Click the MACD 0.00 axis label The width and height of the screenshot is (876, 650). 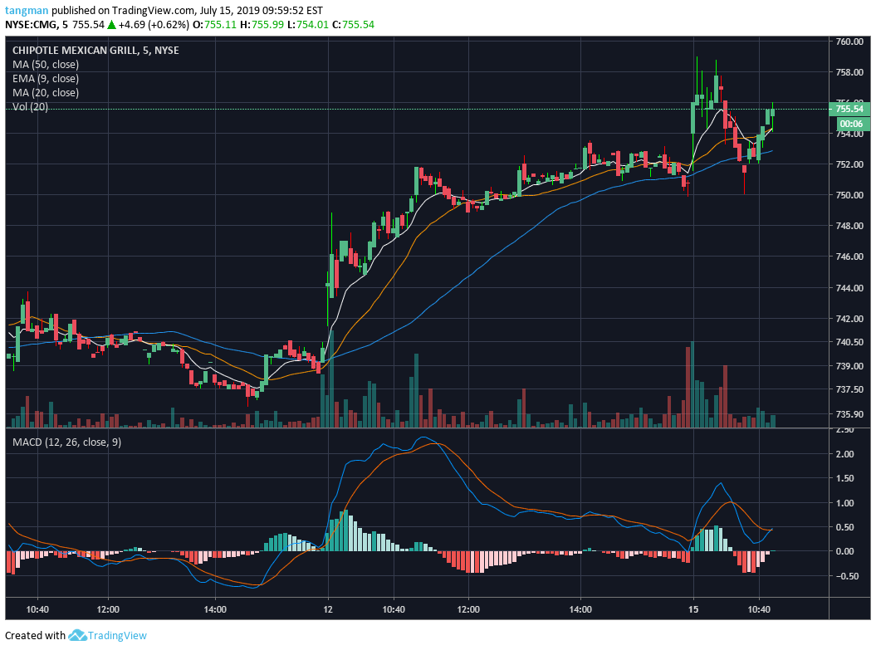pos(844,551)
